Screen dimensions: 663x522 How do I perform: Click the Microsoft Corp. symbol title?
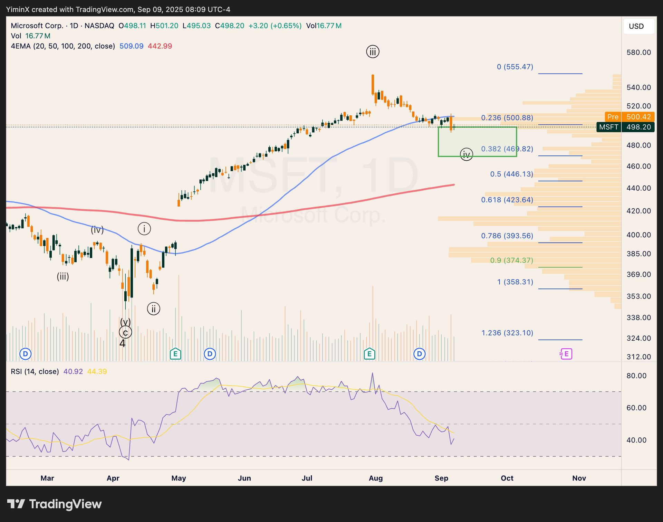[x=37, y=26]
